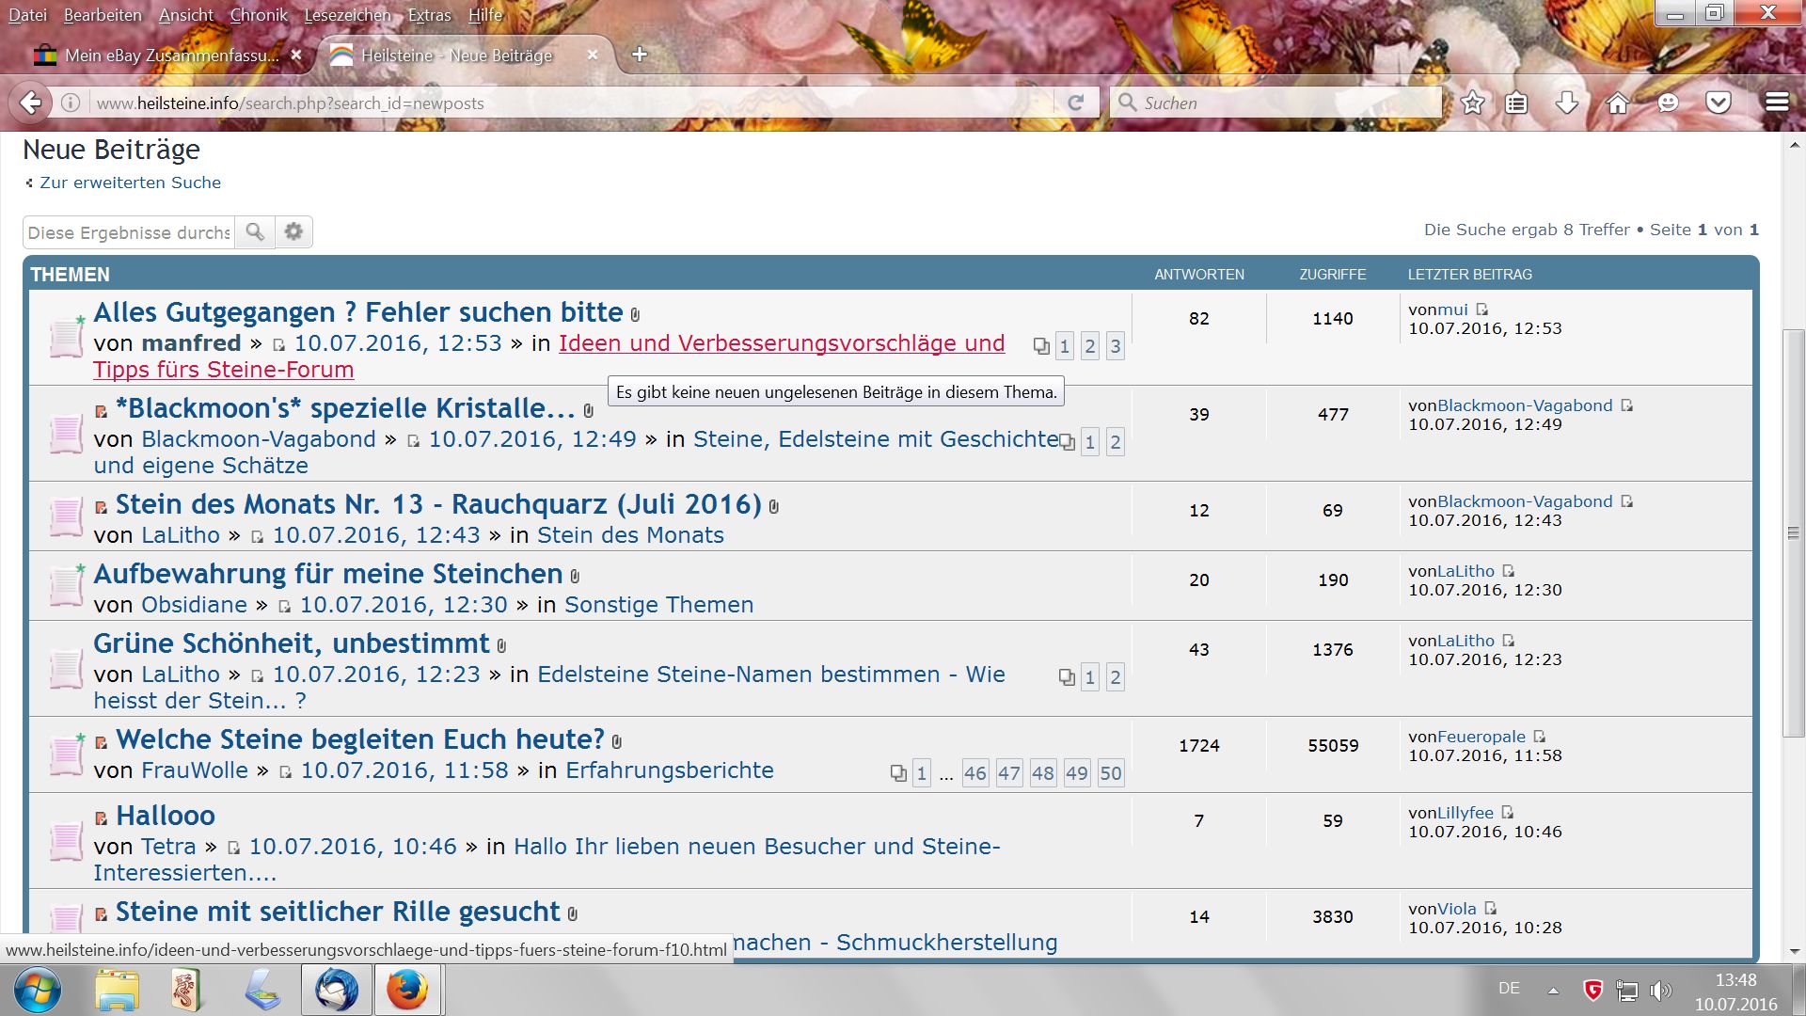The height and width of the screenshot is (1016, 1806).
Task: Click the Pocket icon in toolbar
Action: [x=1719, y=103]
